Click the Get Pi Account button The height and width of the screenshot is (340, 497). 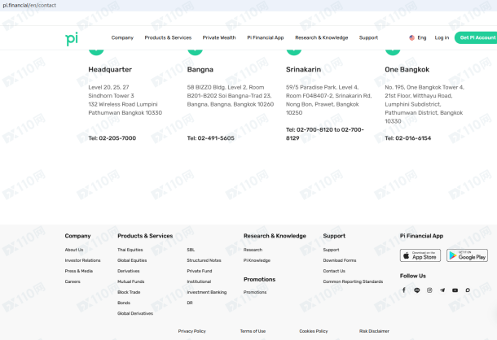tap(476, 37)
